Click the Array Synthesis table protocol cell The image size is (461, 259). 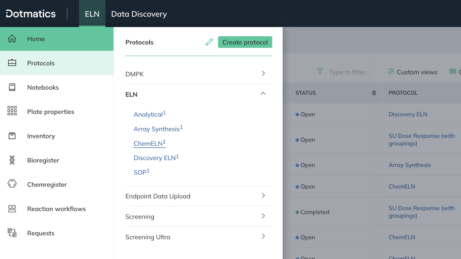[x=409, y=165]
